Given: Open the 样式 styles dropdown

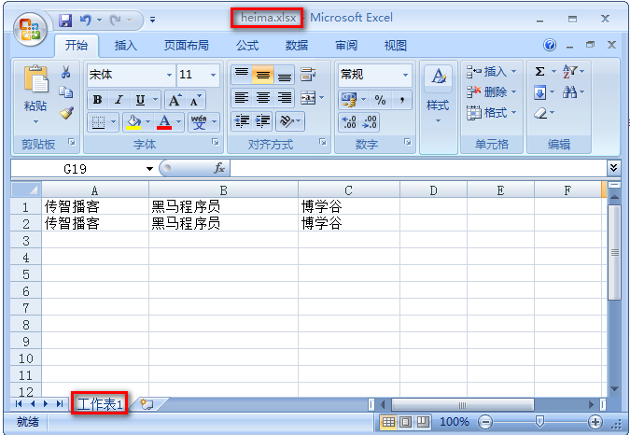Looking at the screenshot, I should pyautogui.click(x=438, y=107).
